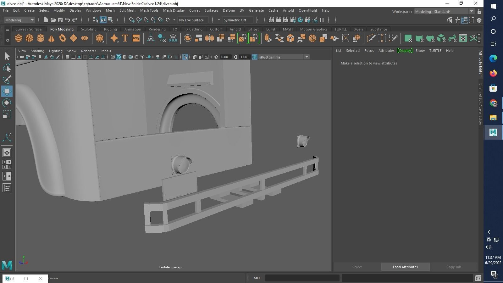The height and width of the screenshot is (283, 503).
Task: Click the Save scene icon
Action: pyautogui.click(x=60, y=20)
